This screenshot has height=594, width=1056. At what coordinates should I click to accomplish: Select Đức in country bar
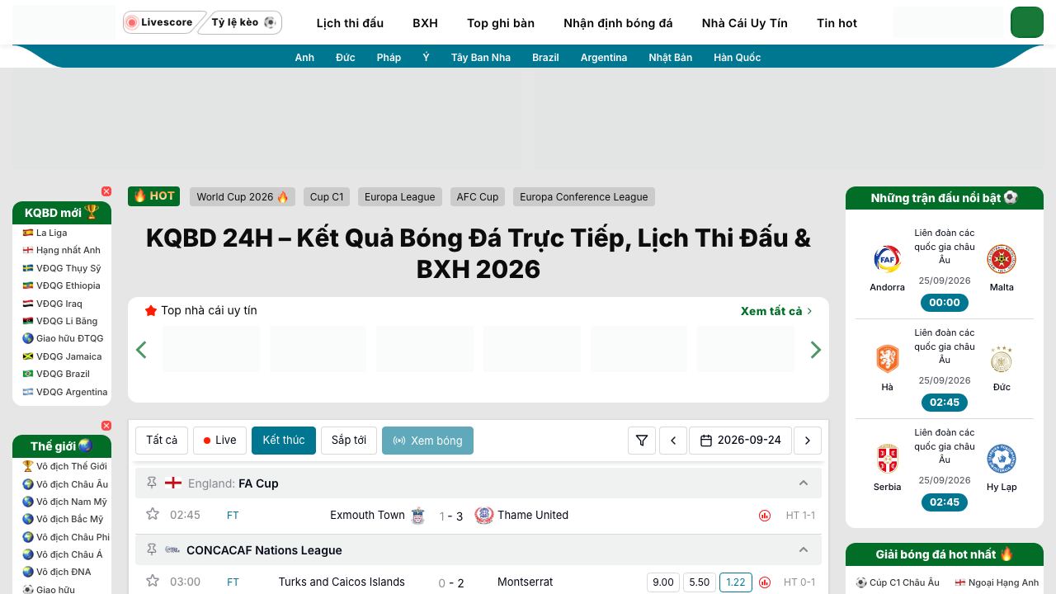[x=346, y=57]
